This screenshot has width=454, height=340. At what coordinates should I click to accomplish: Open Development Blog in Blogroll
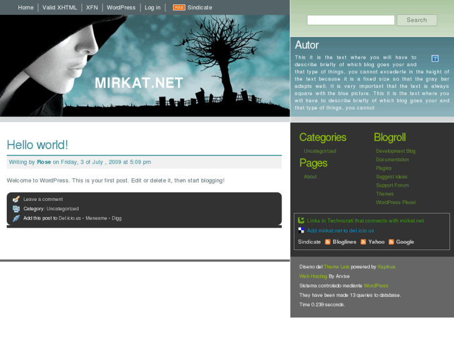point(395,151)
